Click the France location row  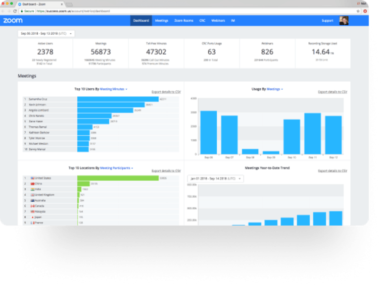101,223
